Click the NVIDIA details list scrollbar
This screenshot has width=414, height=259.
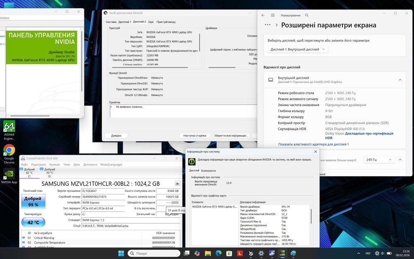tap(311, 216)
